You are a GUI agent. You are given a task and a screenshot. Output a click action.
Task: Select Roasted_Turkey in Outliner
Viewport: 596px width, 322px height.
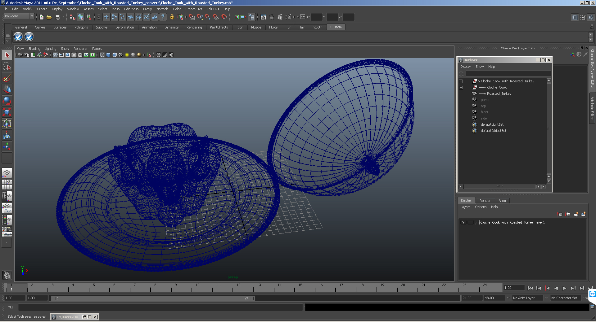499,94
